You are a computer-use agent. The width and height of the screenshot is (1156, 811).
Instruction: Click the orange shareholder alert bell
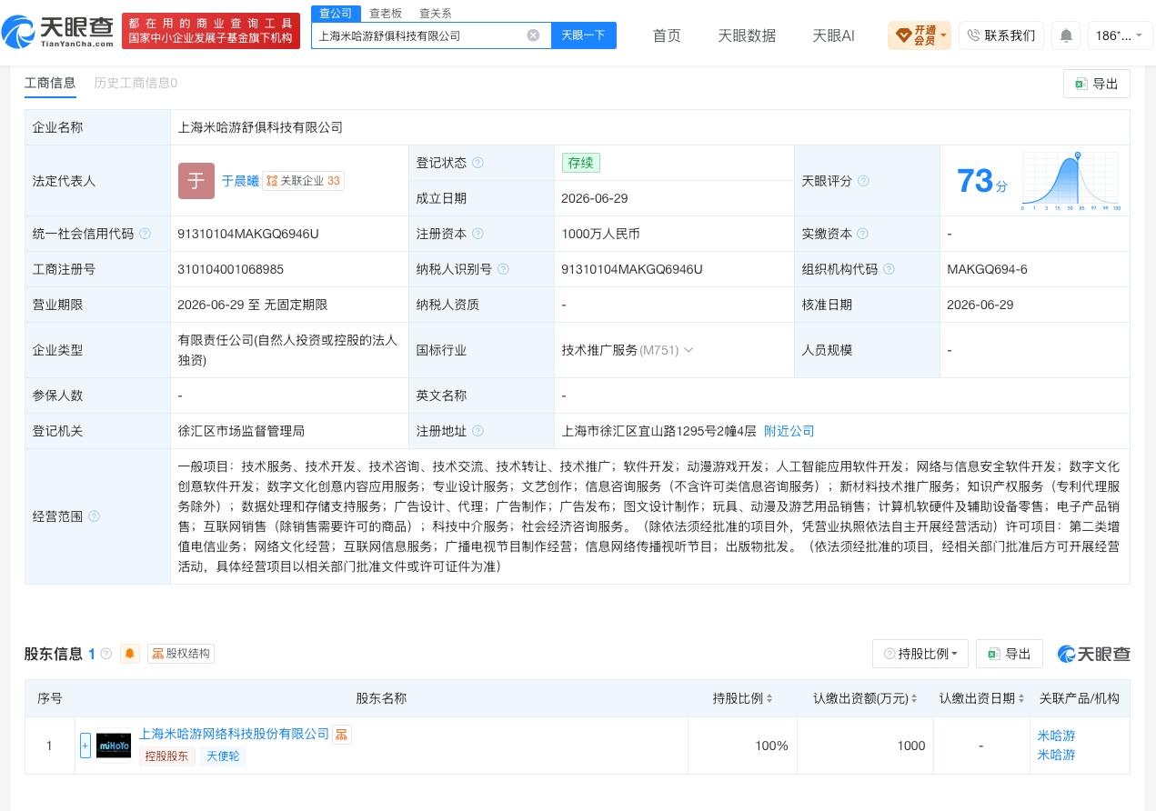(130, 654)
